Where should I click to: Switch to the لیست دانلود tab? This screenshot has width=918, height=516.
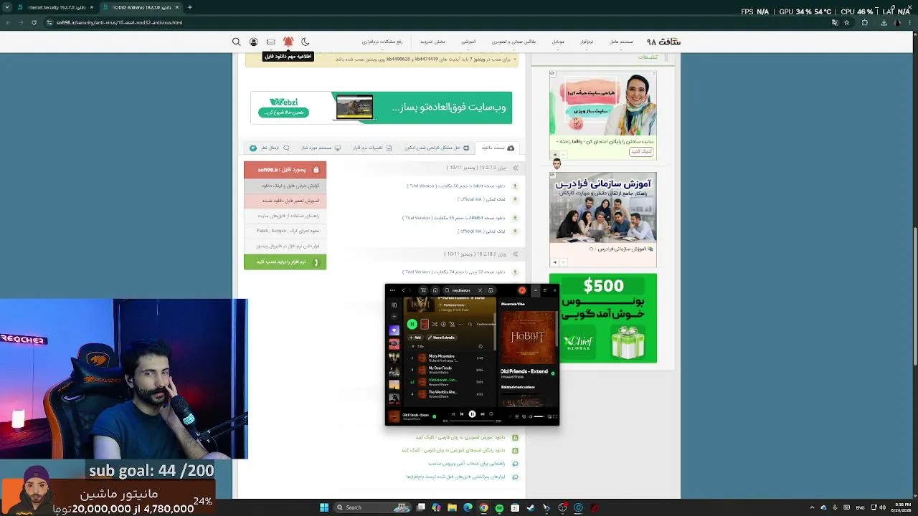coord(498,148)
